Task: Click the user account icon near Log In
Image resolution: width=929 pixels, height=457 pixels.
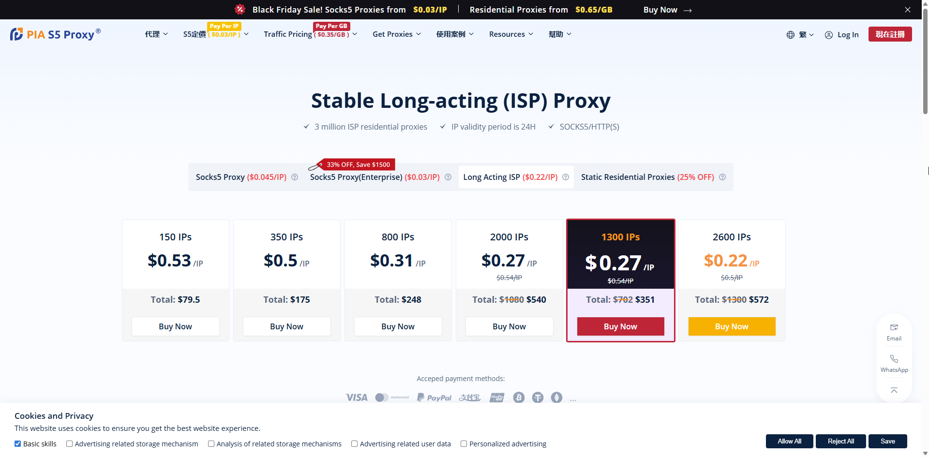Action: point(828,34)
